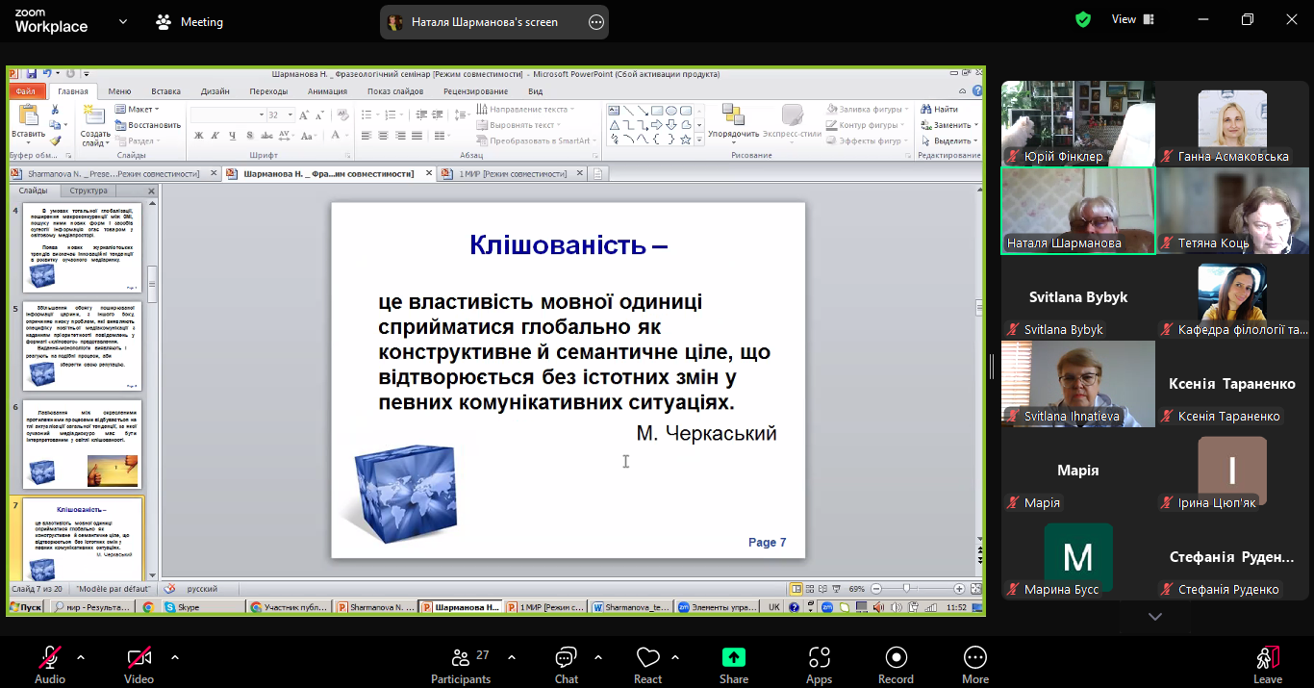Viewport: 1314px width, 688px height.
Task: Open the Chat panel
Action: 566,664
